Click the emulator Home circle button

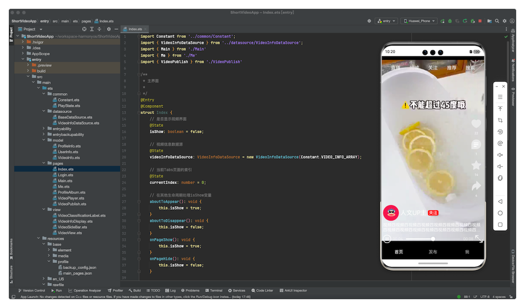tap(500, 213)
